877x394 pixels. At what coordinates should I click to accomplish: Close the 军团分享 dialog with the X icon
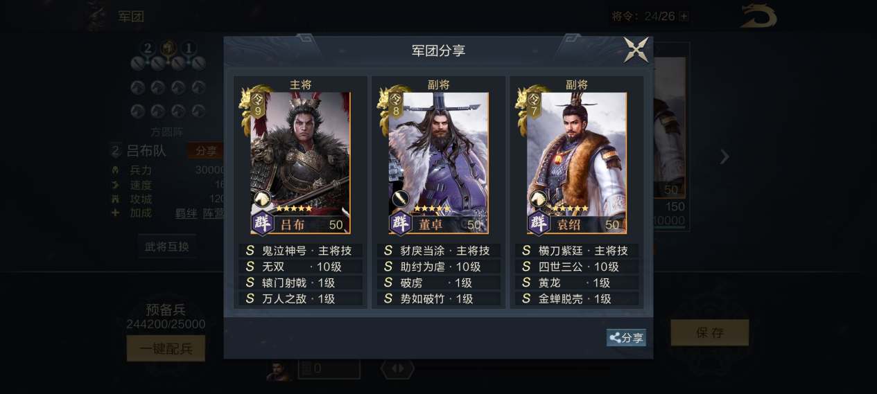[636, 50]
